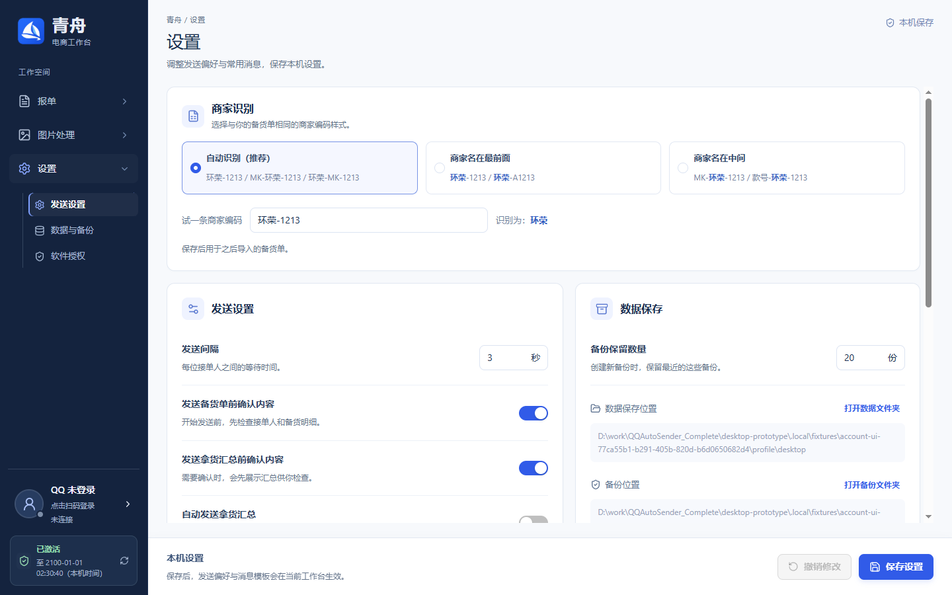Click the 发送间隔 seconds input

[514, 358]
